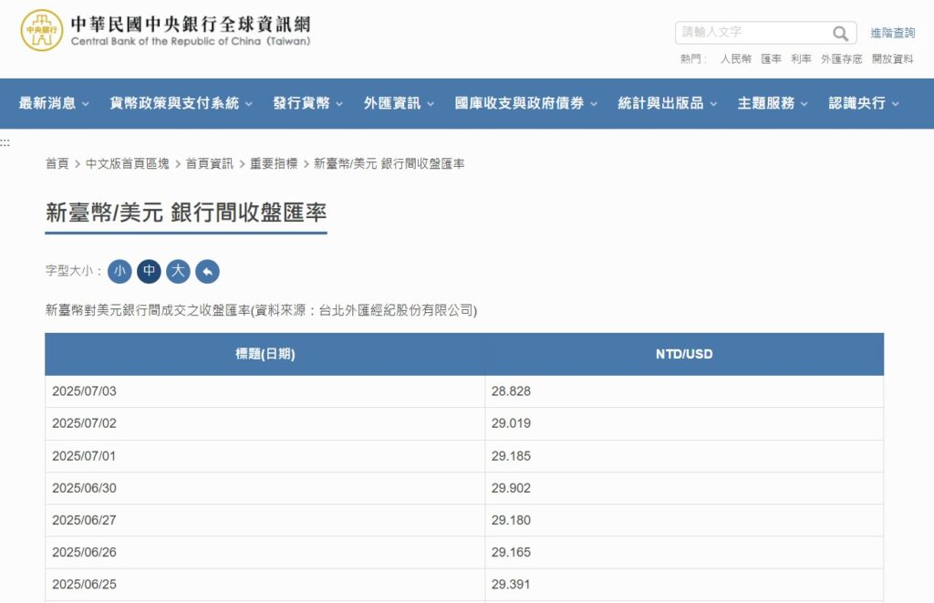Screen dimensions: 934x603
Task: Set font size to medium (中)
Action: coord(149,272)
